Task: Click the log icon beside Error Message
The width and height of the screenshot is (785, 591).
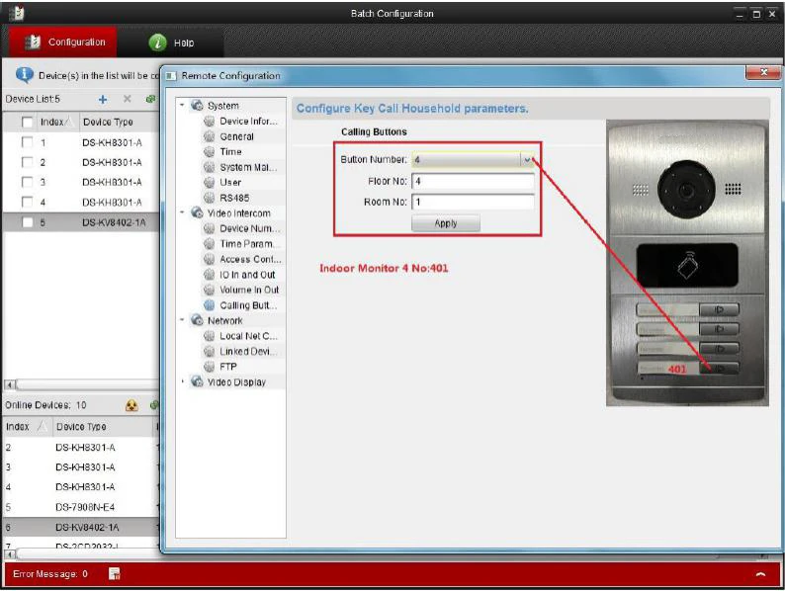Action: 114,573
